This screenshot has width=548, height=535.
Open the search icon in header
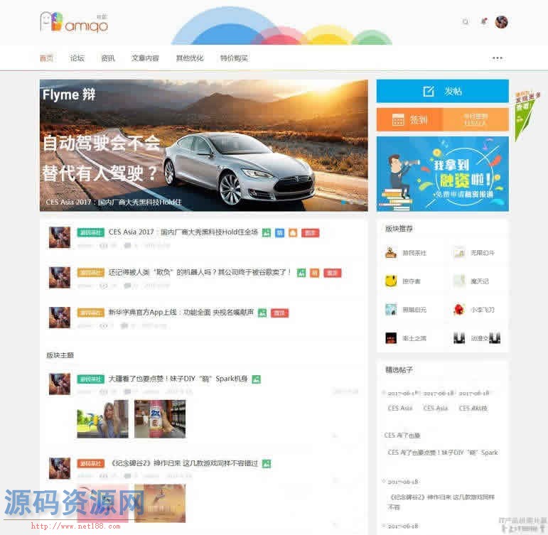(x=465, y=21)
